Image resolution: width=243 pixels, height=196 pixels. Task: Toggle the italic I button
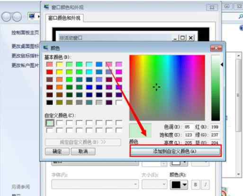coord(206,185)
